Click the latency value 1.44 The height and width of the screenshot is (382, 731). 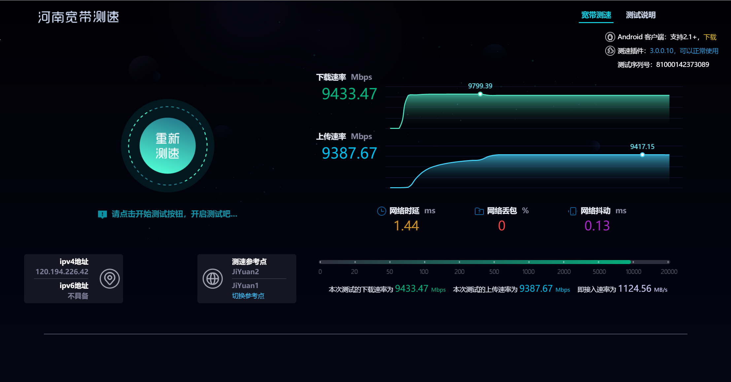pos(406,226)
